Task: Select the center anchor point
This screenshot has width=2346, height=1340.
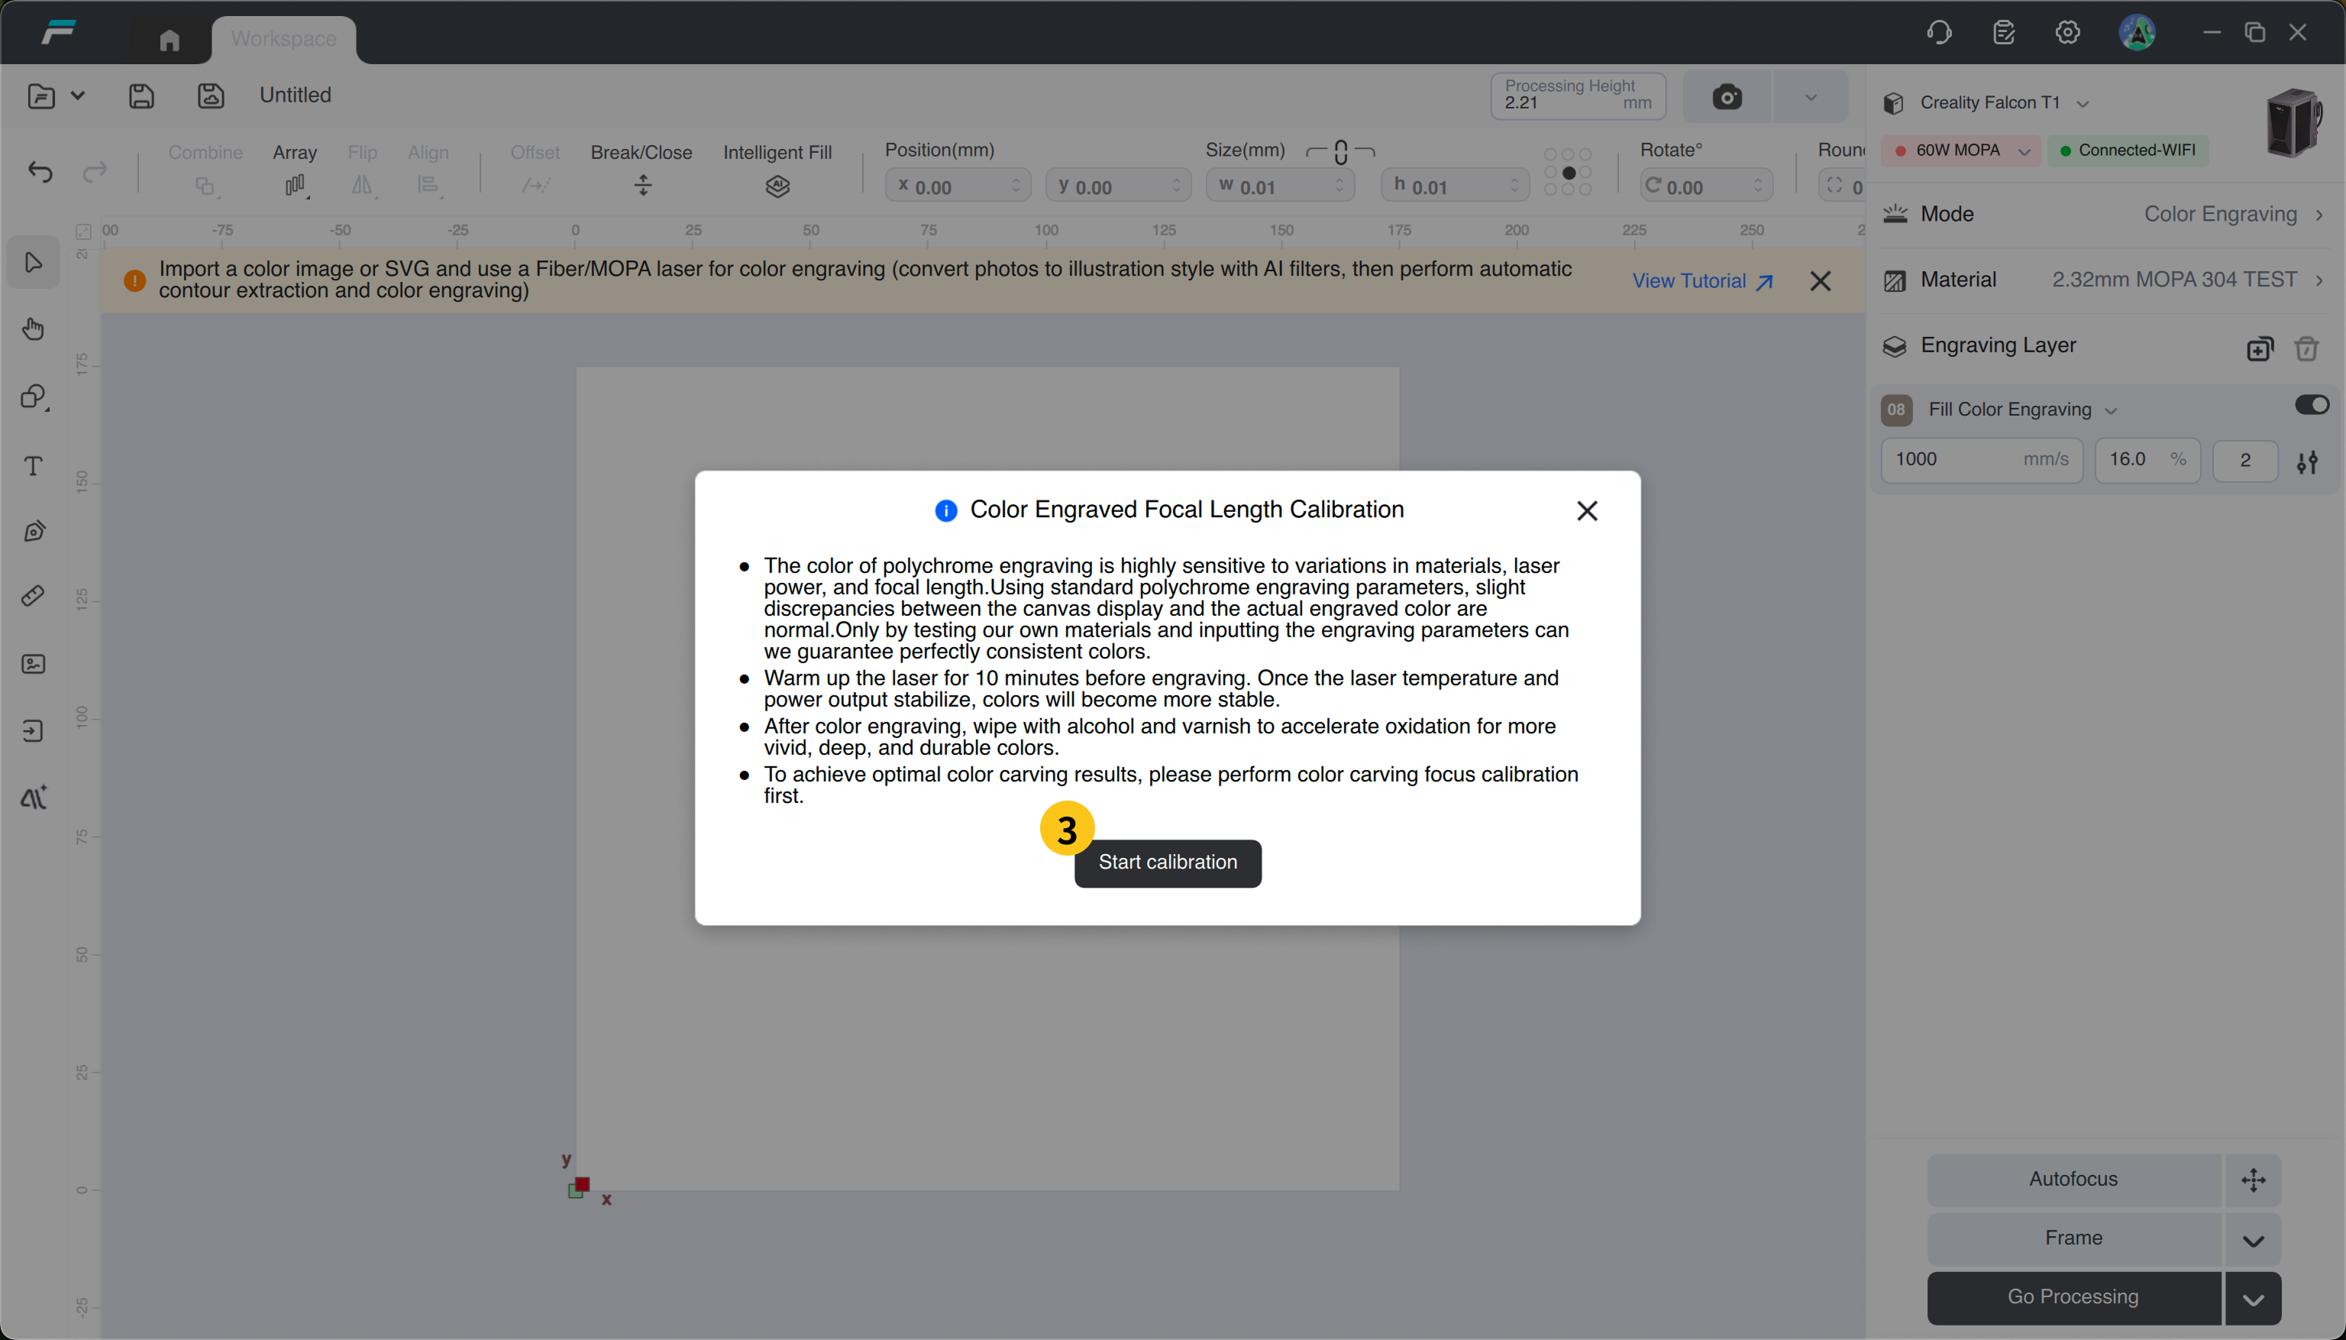Action: point(1569,172)
